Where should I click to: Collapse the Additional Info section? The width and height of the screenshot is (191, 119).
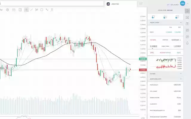(x=181, y=79)
